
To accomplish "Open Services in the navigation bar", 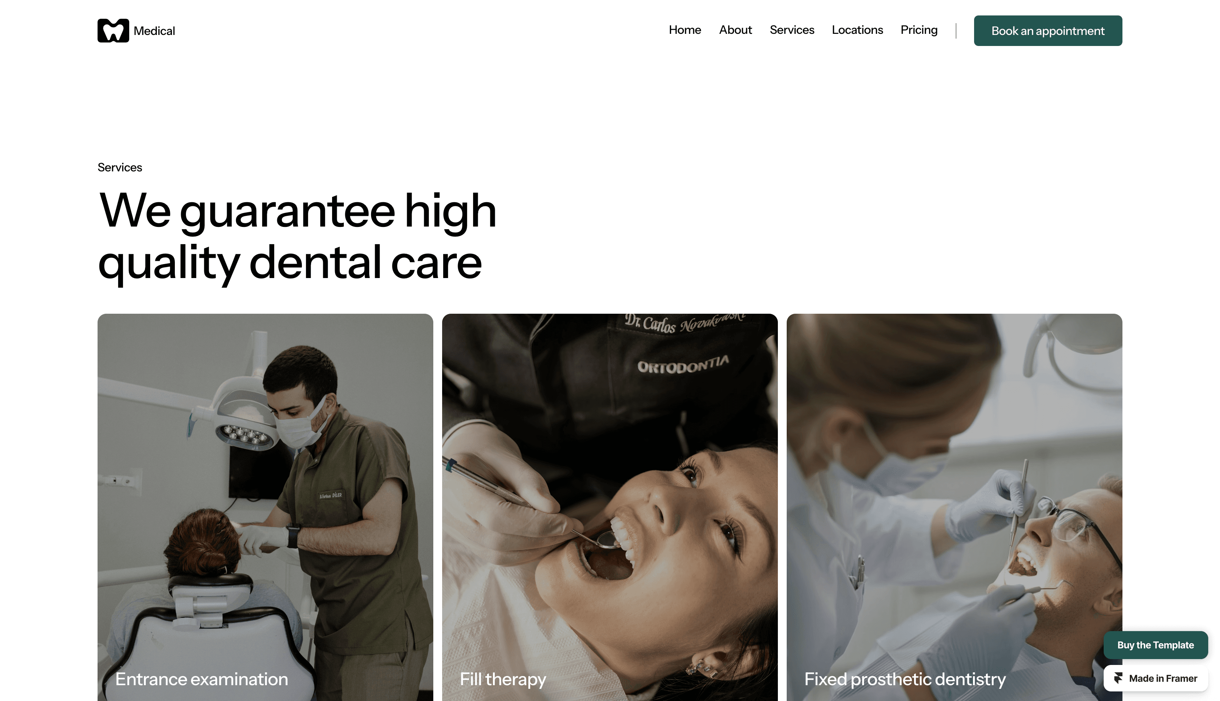I will pyautogui.click(x=791, y=30).
